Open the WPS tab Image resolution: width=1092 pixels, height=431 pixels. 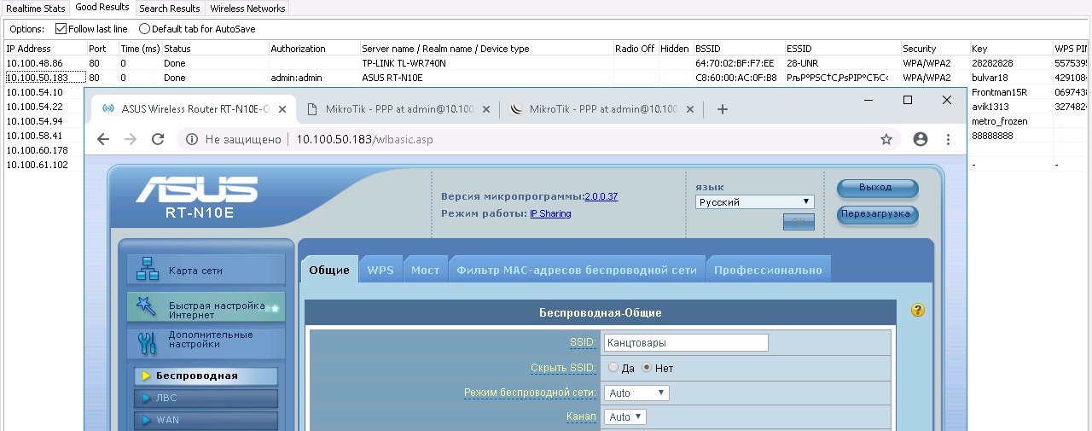[380, 270]
